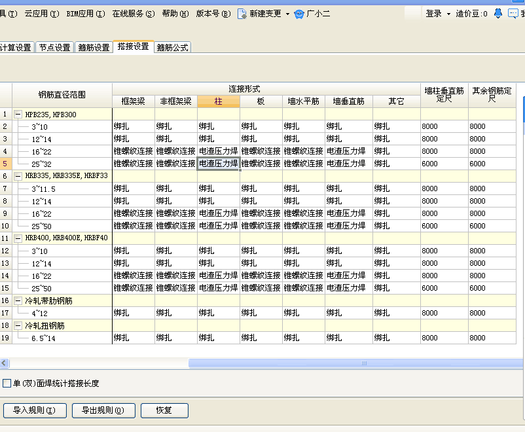Screen dimensions: 525x432
Task: Select the 墙水平筋 column header
Action: (x=303, y=101)
